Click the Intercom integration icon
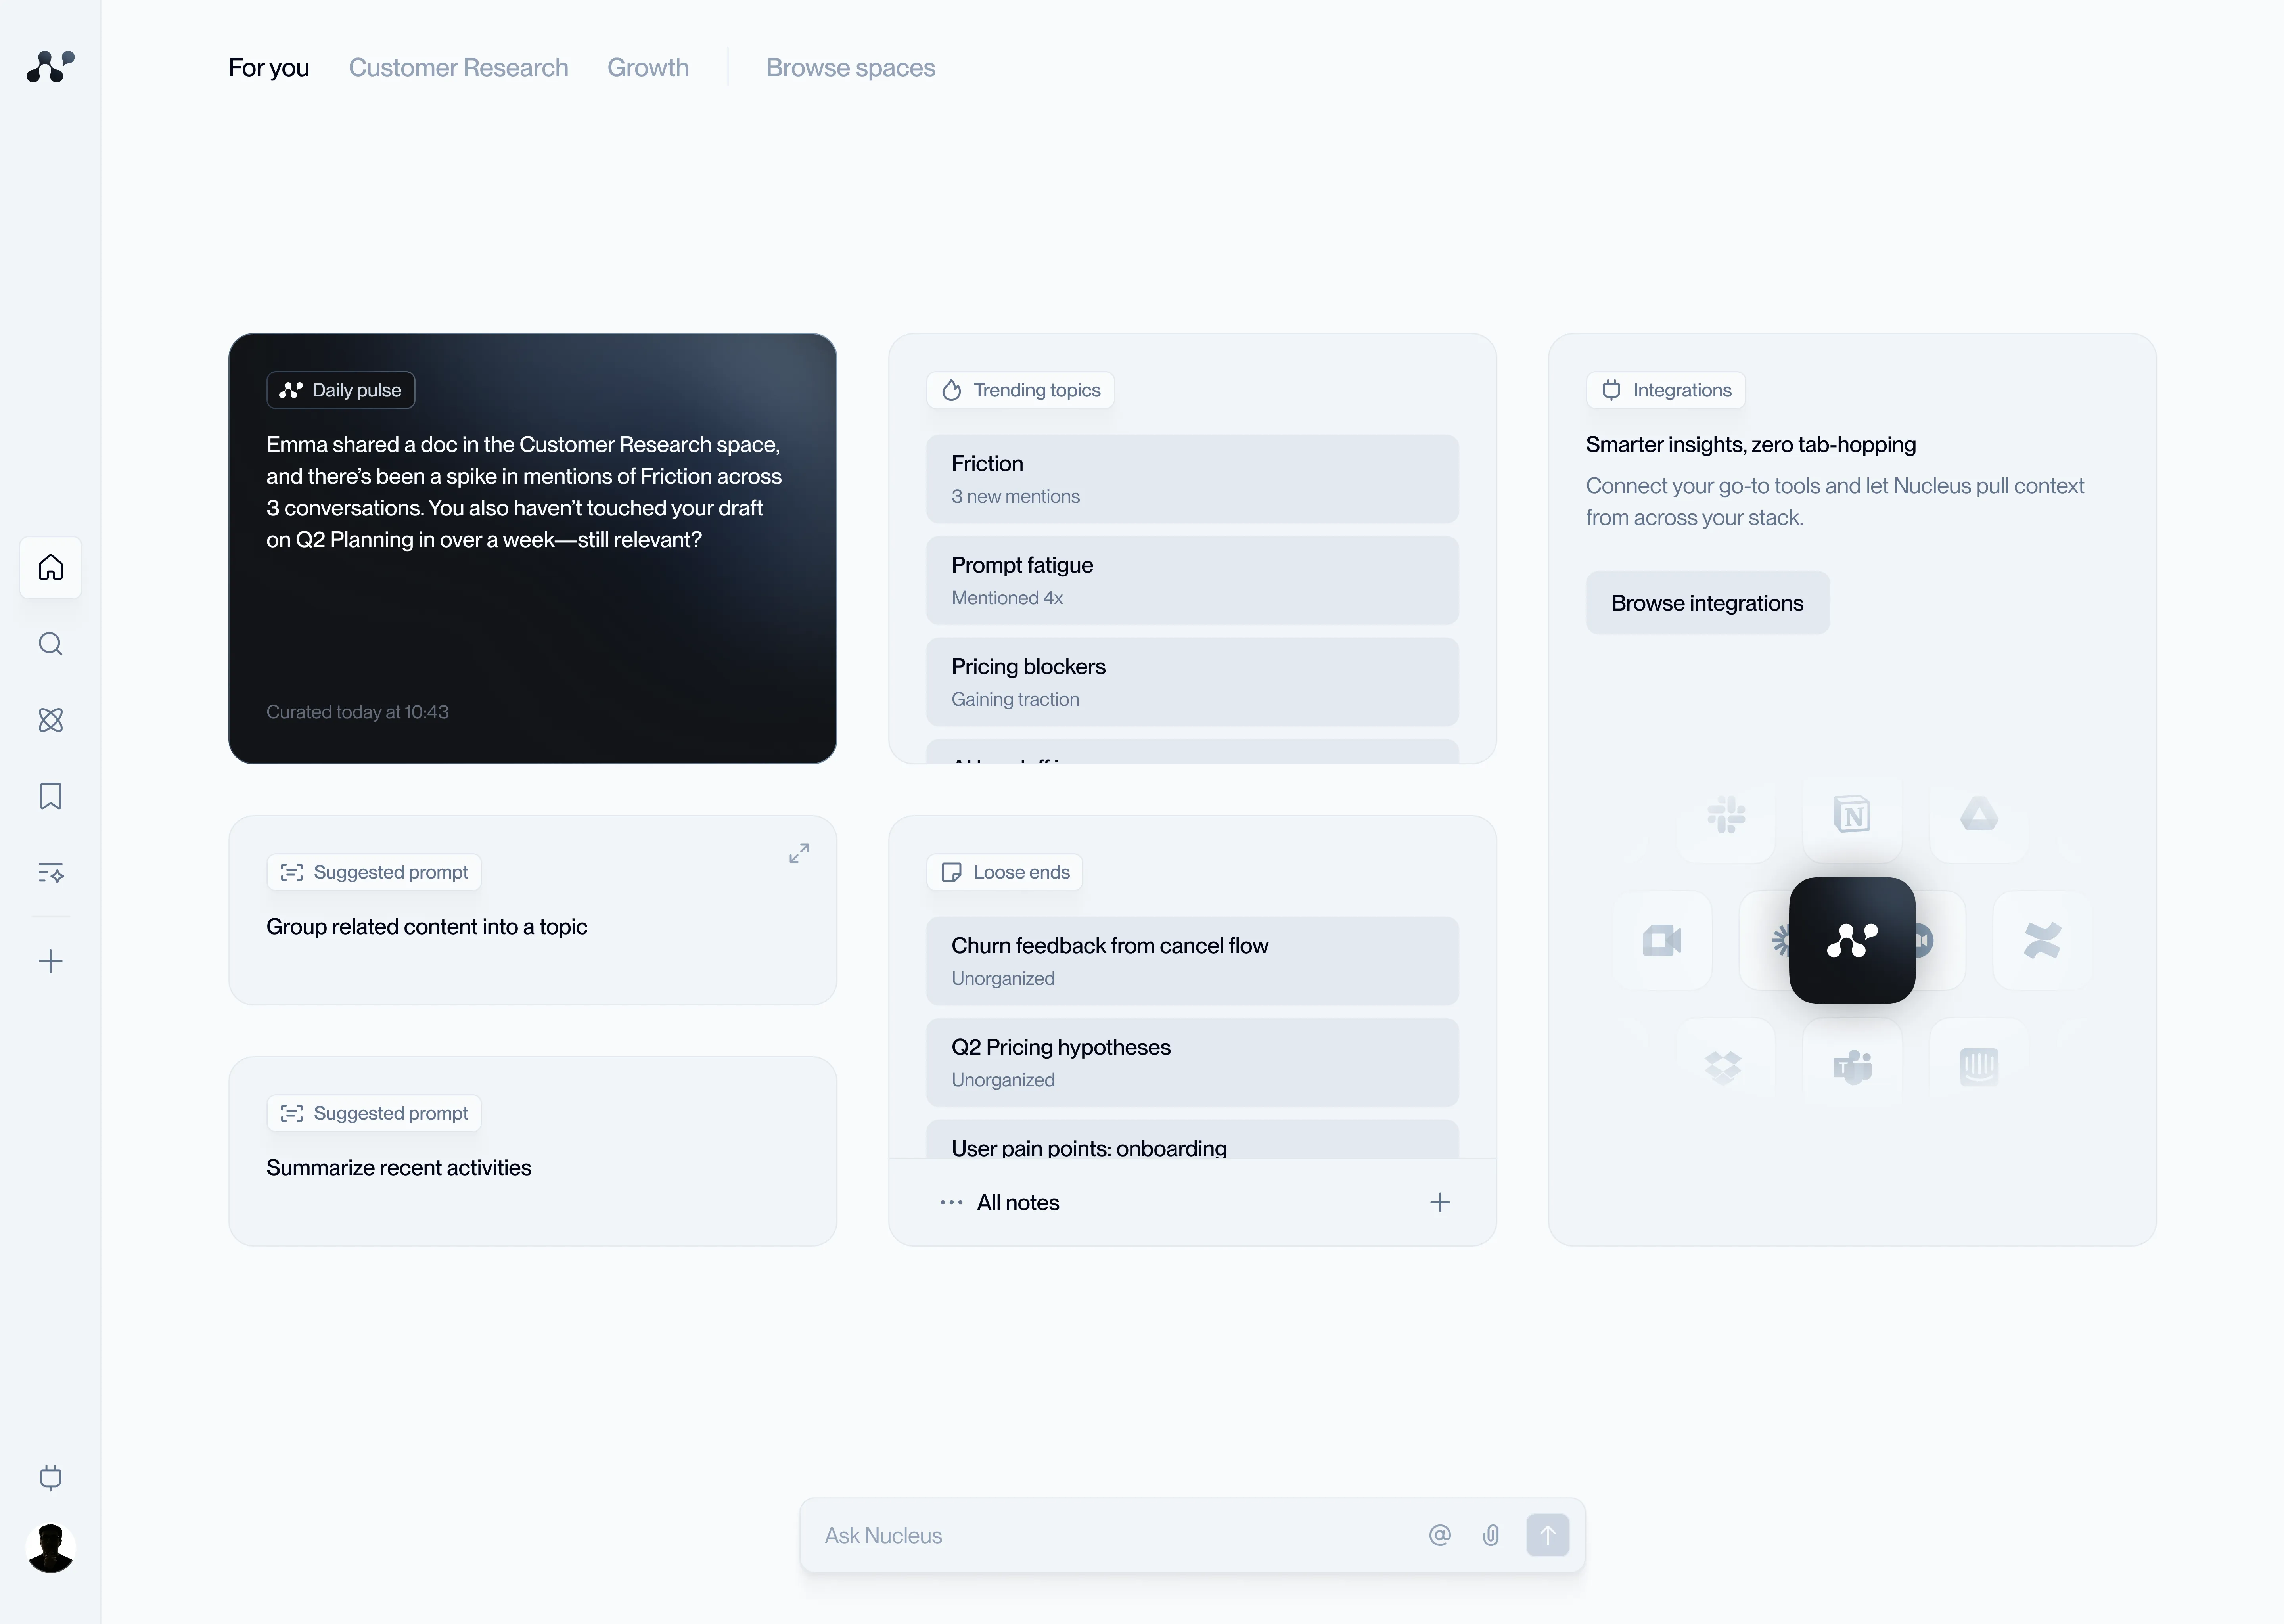Screen dimensions: 2284x1624 pyautogui.click(x=1979, y=1066)
